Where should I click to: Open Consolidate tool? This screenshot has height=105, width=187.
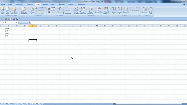[99, 10]
